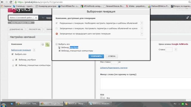Click the user icon in dark header
This screenshot has width=191, height=107.
click(x=188, y=18)
